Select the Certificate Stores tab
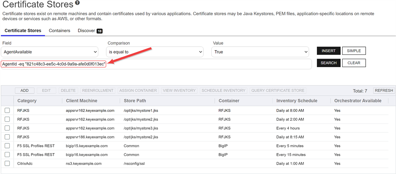Image resolution: width=396 pixels, height=174 pixels. coord(23,31)
